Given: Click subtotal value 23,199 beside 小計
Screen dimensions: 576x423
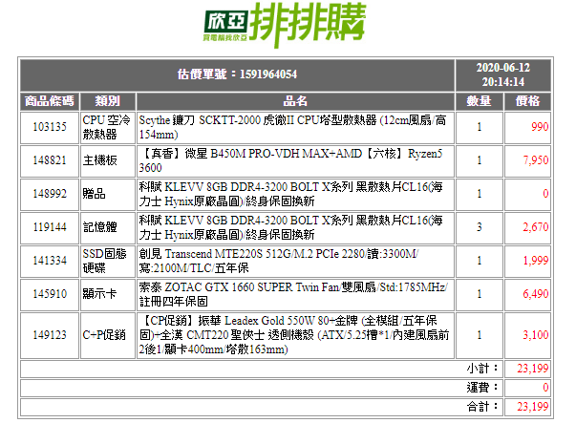Looking at the screenshot, I should pyautogui.click(x=533, y=369).
